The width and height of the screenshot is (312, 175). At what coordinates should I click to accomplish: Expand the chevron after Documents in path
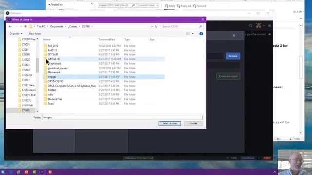click(65, 26)
